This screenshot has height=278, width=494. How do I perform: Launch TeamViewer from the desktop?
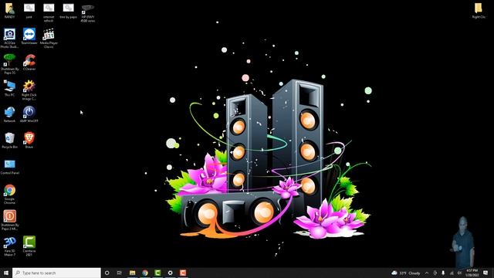click(x=29, y=36)
